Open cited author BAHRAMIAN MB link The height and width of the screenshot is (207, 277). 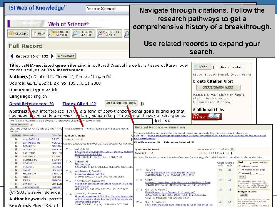tap(32, 143)
